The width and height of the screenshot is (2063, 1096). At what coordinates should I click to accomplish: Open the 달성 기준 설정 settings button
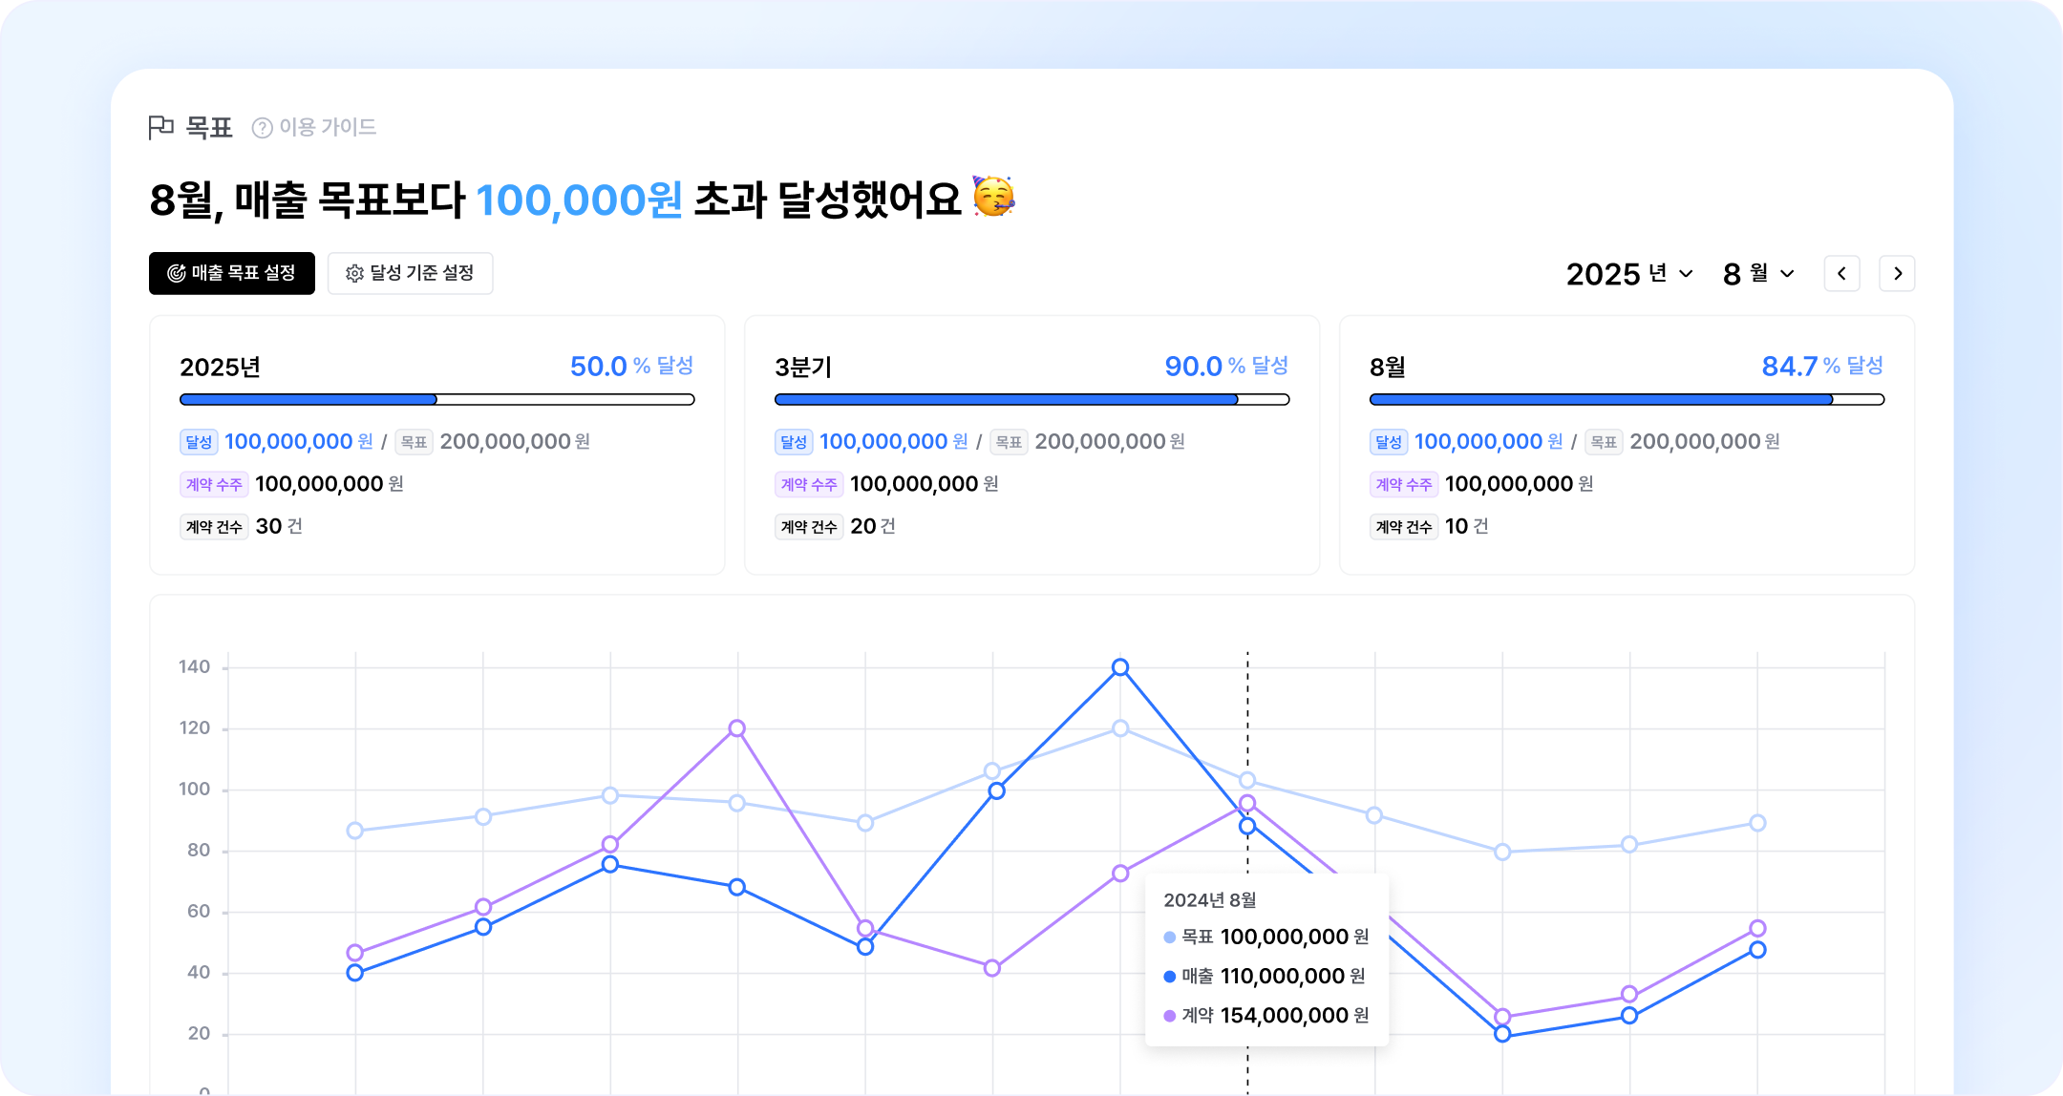(411, 273)
